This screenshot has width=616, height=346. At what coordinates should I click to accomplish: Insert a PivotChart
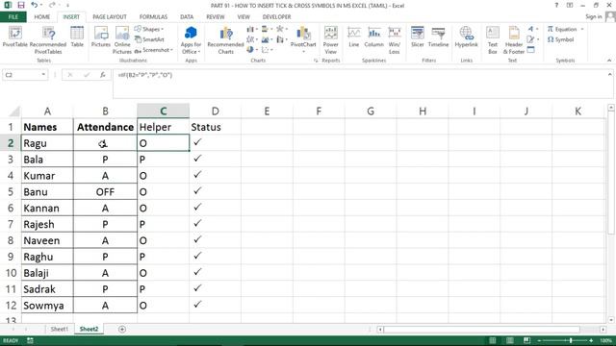(x=303, y=39)
